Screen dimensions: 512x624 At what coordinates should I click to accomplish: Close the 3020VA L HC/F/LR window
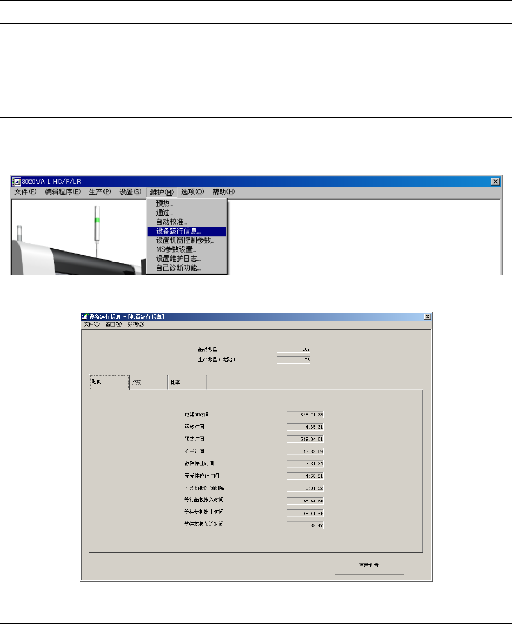495,181
